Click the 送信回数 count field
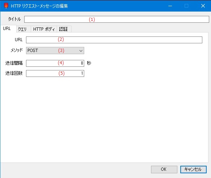This screenshot has width=211, height=178. [x=55, y=73]
